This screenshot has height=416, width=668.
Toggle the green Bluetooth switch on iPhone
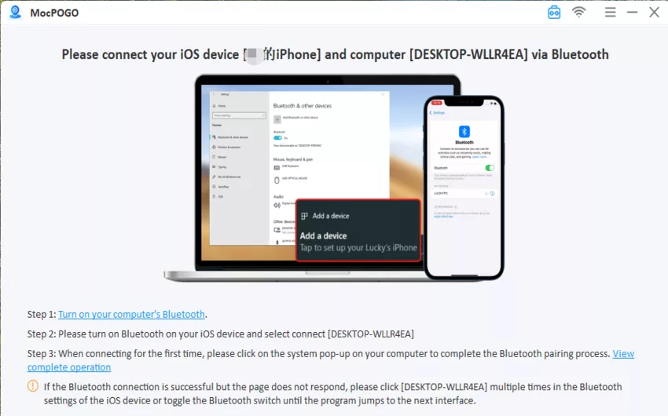pos(490,168)
